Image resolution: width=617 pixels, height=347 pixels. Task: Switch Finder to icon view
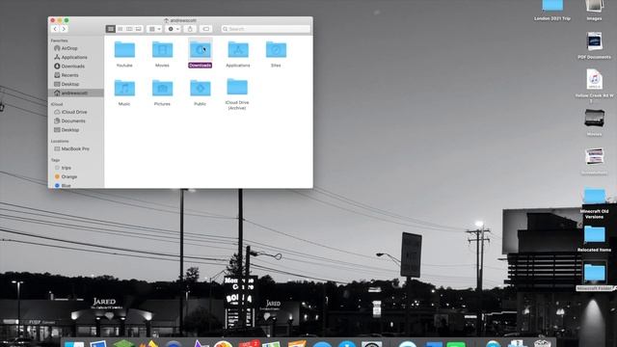(x=111, y=29)
